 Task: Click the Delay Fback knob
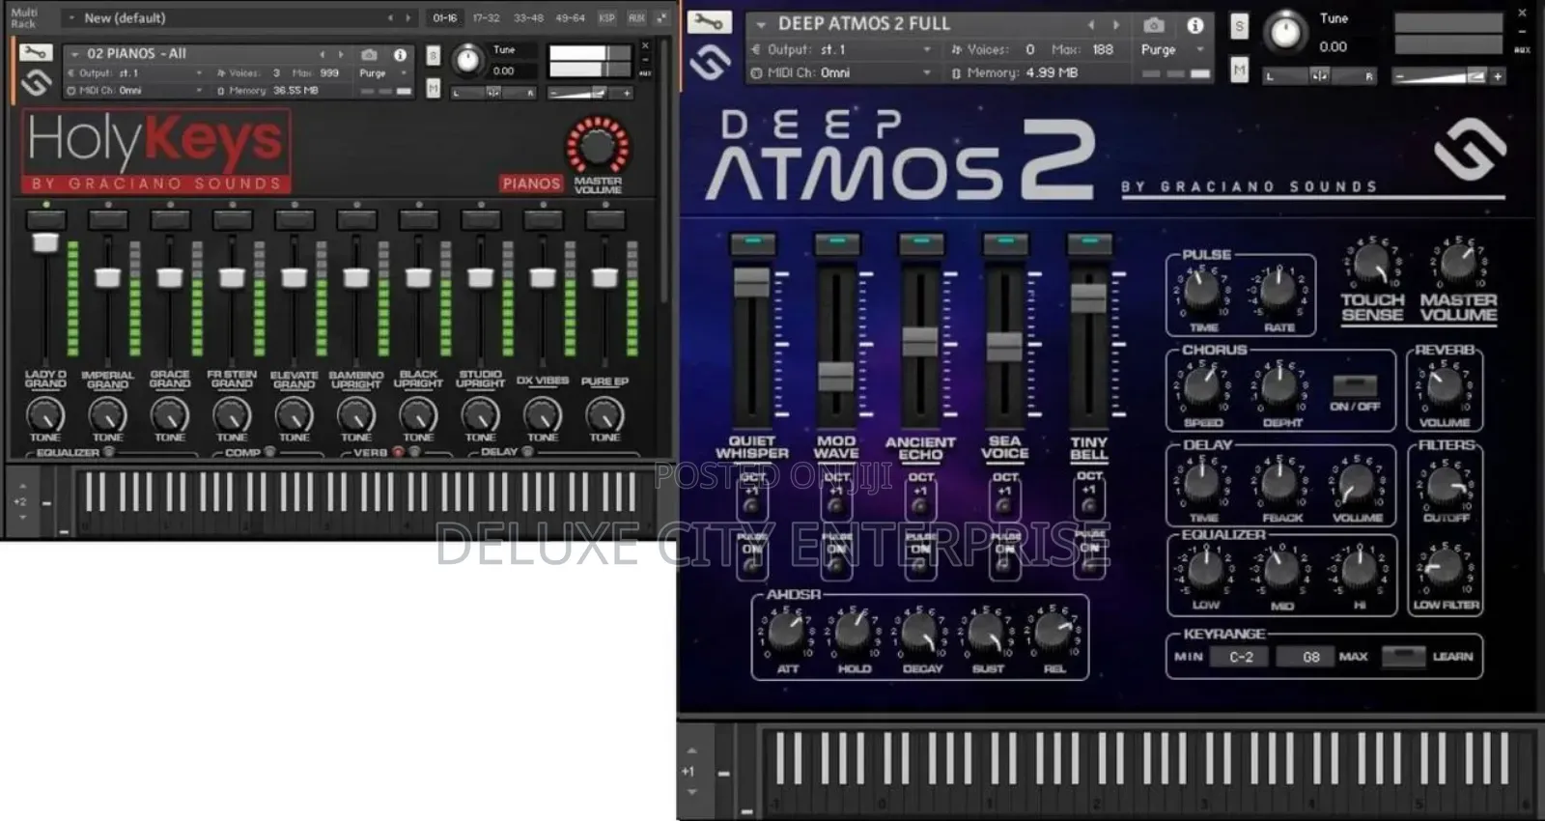click(x=1280, y=481)
